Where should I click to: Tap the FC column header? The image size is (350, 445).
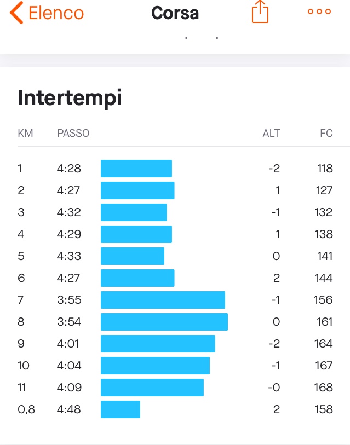(x=326, y=133)
